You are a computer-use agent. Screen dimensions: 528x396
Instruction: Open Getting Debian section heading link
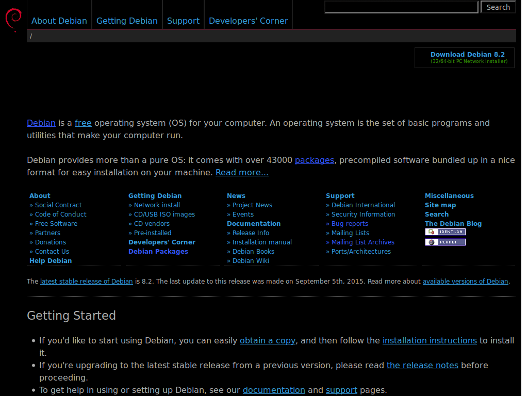155,195
